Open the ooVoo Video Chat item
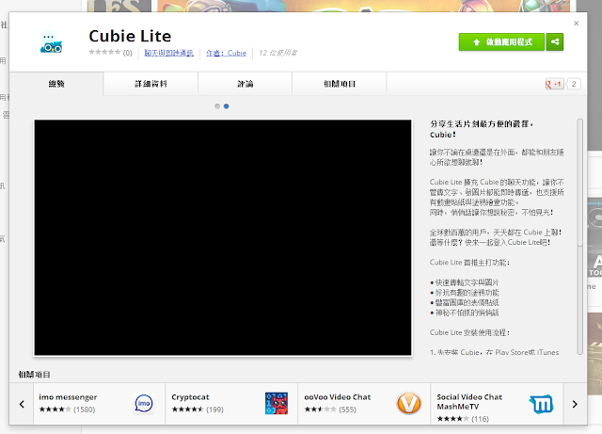602x434 pixels. 364,404
